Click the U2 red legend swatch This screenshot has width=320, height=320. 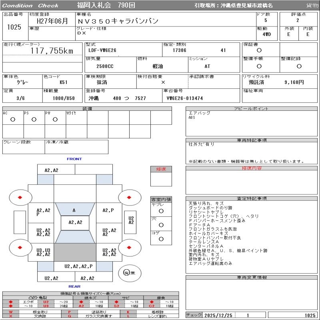tap(46, 302)
